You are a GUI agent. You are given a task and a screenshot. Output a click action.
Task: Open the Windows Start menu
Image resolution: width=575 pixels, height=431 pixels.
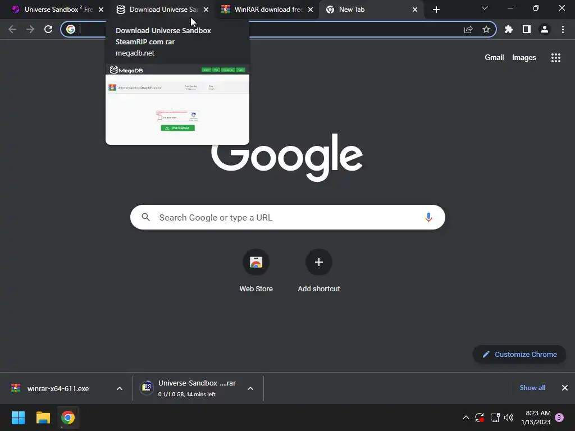tap(18, 418)
